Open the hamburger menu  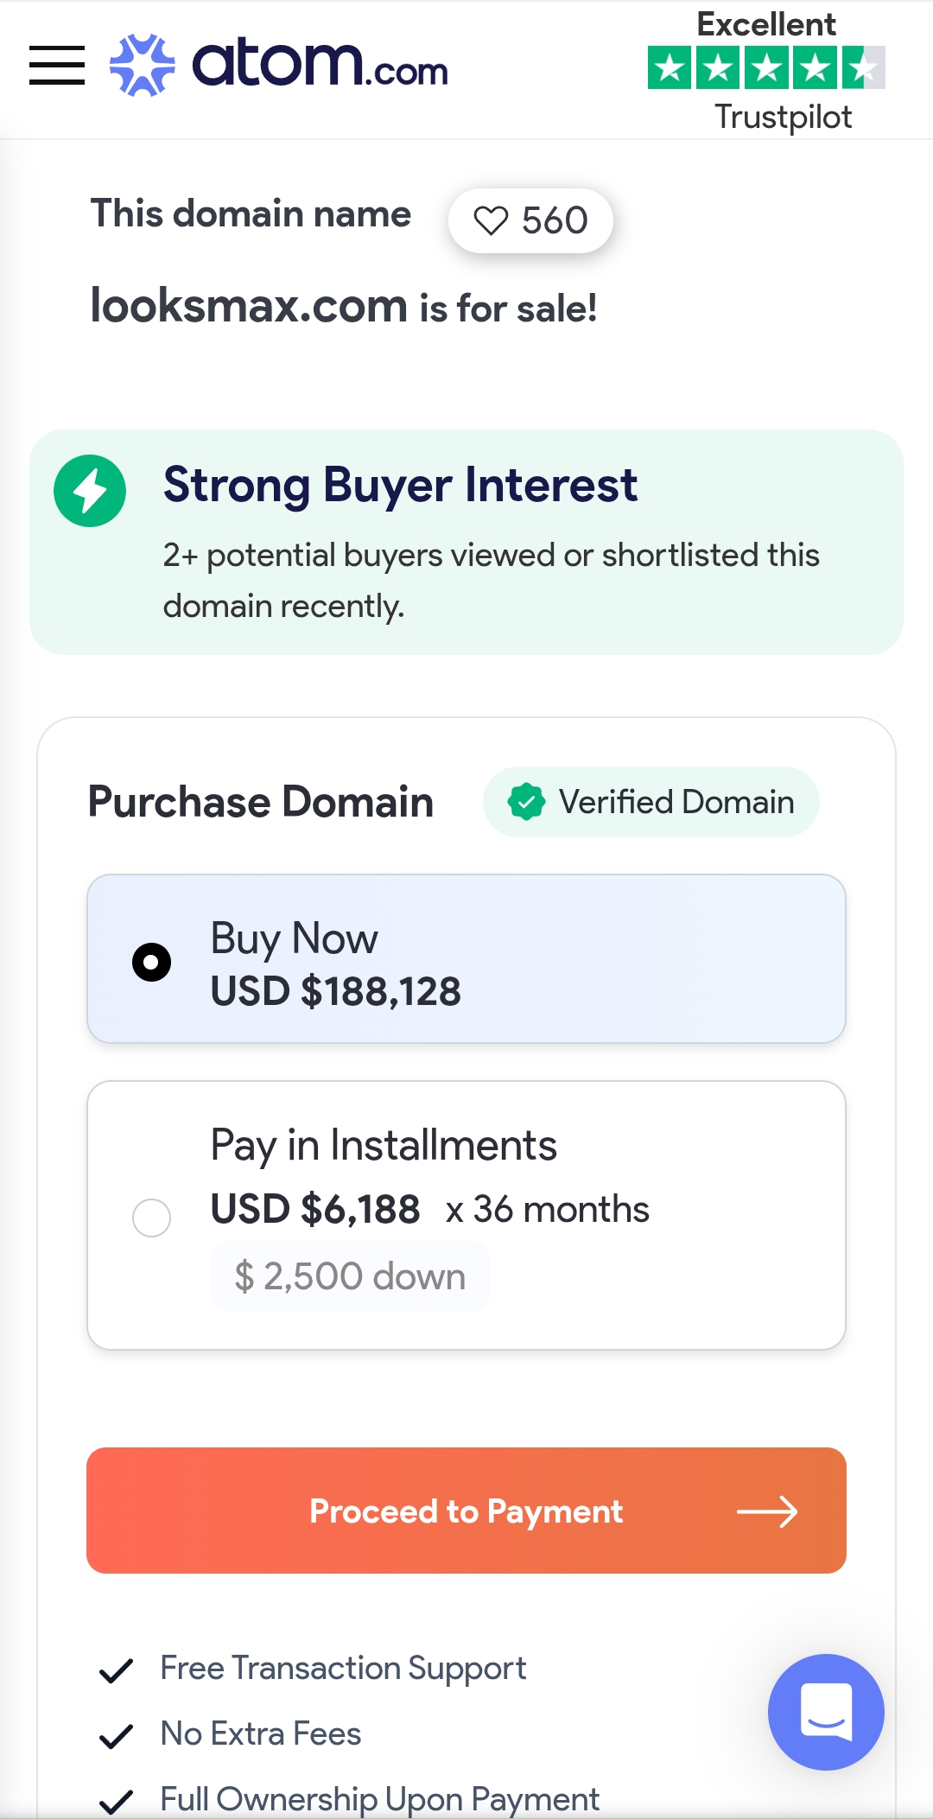click(57, 66)
